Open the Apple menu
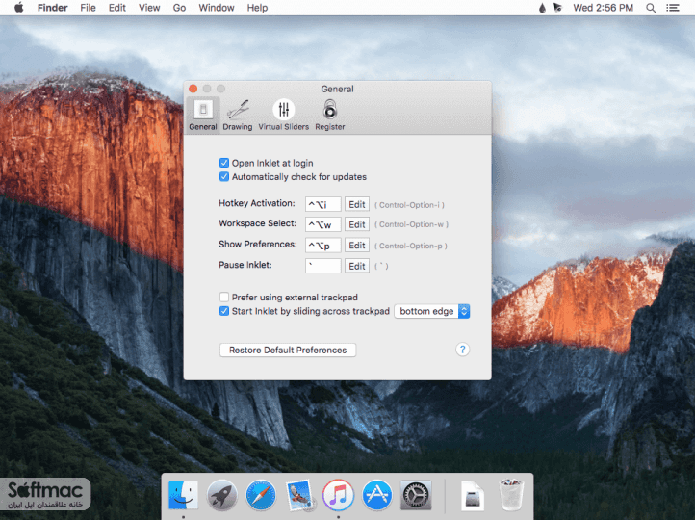 [18, 8]
